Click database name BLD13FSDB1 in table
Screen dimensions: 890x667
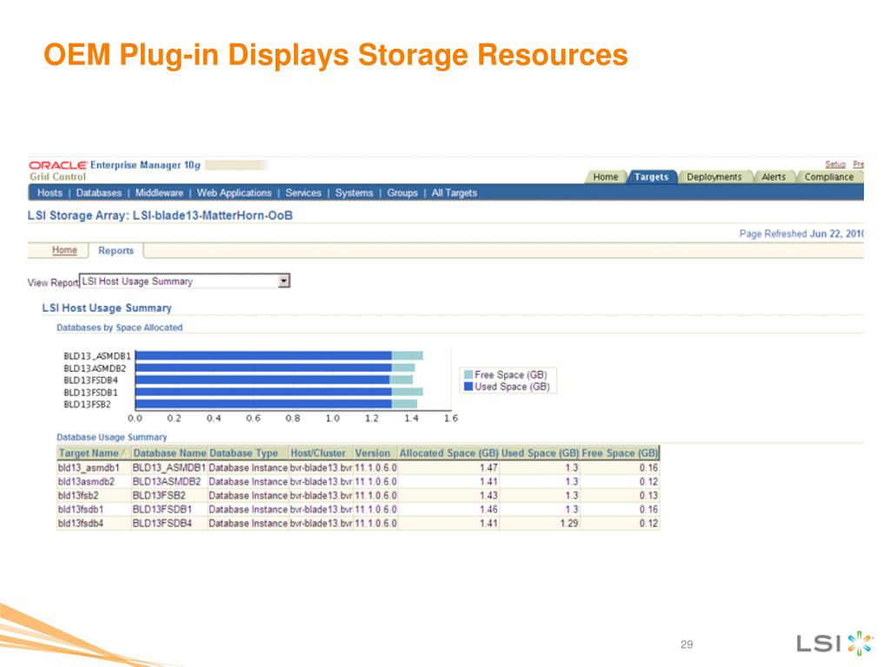click(x=162, y=509)
